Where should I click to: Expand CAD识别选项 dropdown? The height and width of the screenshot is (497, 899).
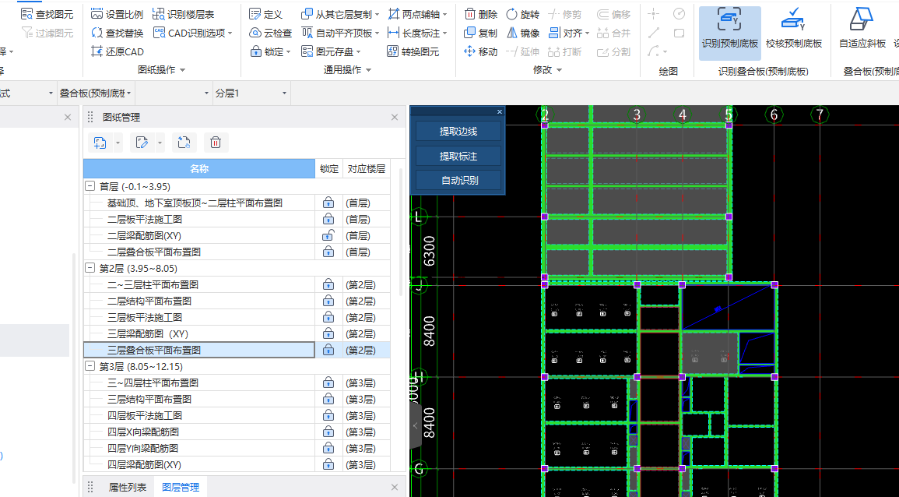230,33
